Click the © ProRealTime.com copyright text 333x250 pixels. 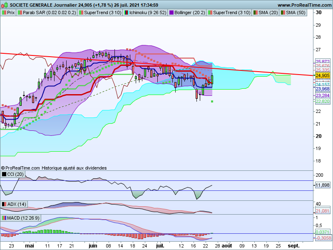point(20,168)
